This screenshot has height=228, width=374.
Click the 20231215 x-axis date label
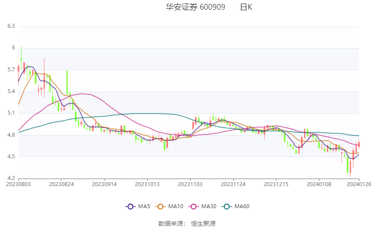coord(276,184)
